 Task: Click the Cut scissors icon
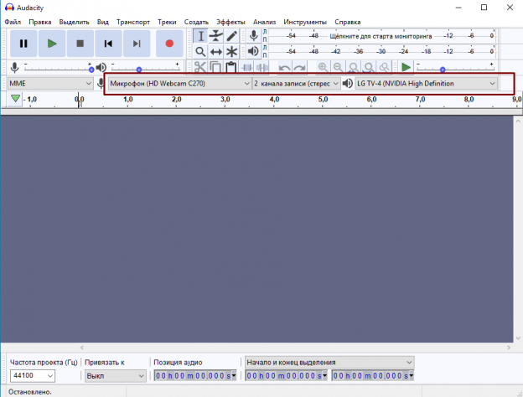(200, 67)
